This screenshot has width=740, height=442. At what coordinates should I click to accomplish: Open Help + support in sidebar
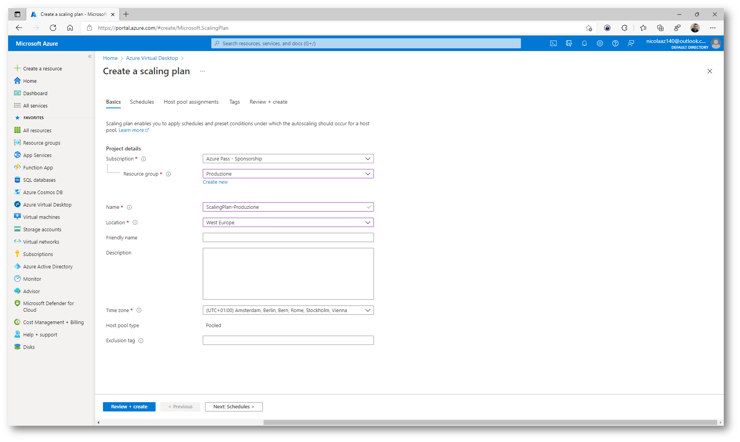(40, 334)
